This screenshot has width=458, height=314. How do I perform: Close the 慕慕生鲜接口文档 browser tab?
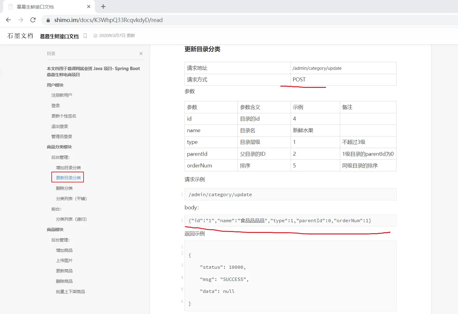89,6
